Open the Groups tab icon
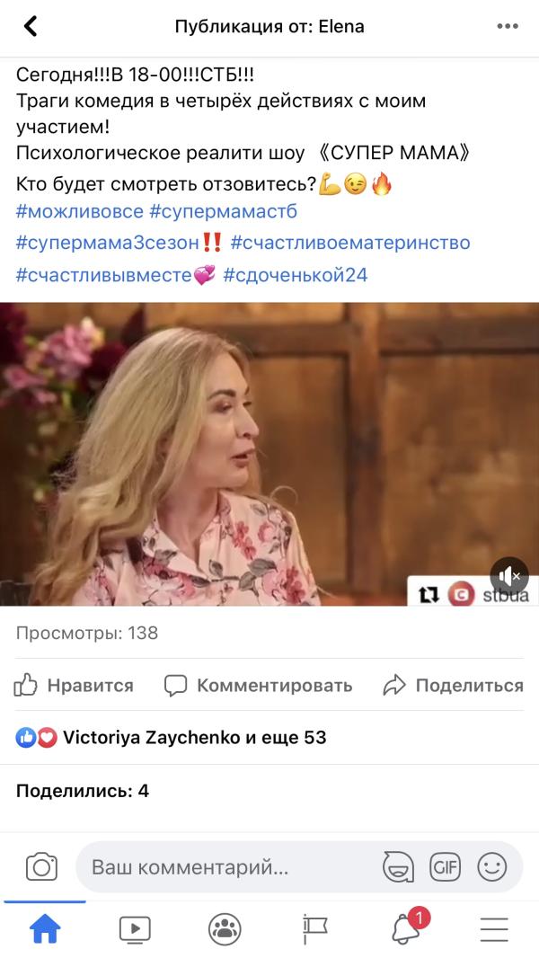The width and height of the screenshot is (539, 958). tap(225, 929)
